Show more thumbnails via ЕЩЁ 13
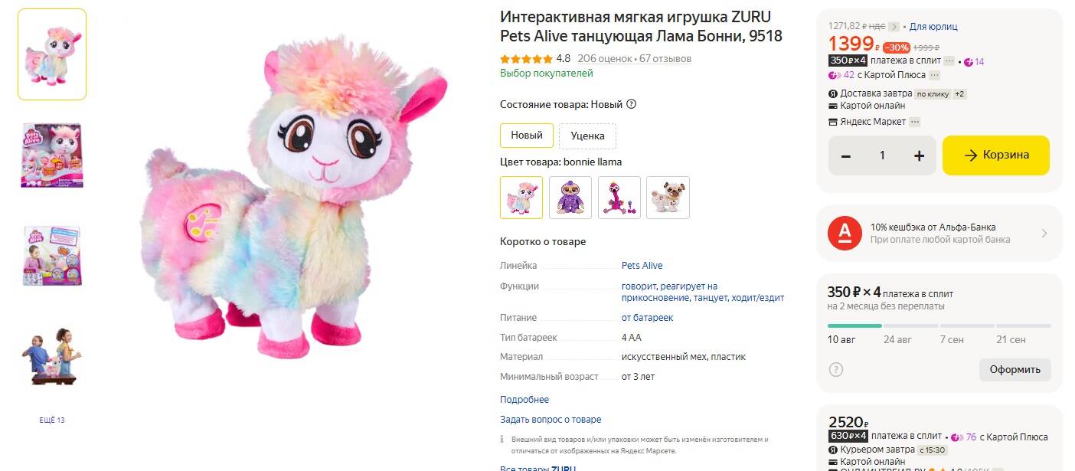 pos(52,420)
